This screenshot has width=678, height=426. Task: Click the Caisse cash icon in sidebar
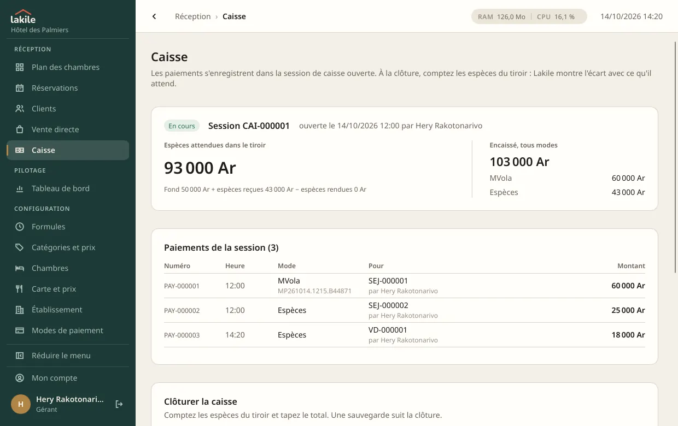pyautogui.click(x=20, y=150)
